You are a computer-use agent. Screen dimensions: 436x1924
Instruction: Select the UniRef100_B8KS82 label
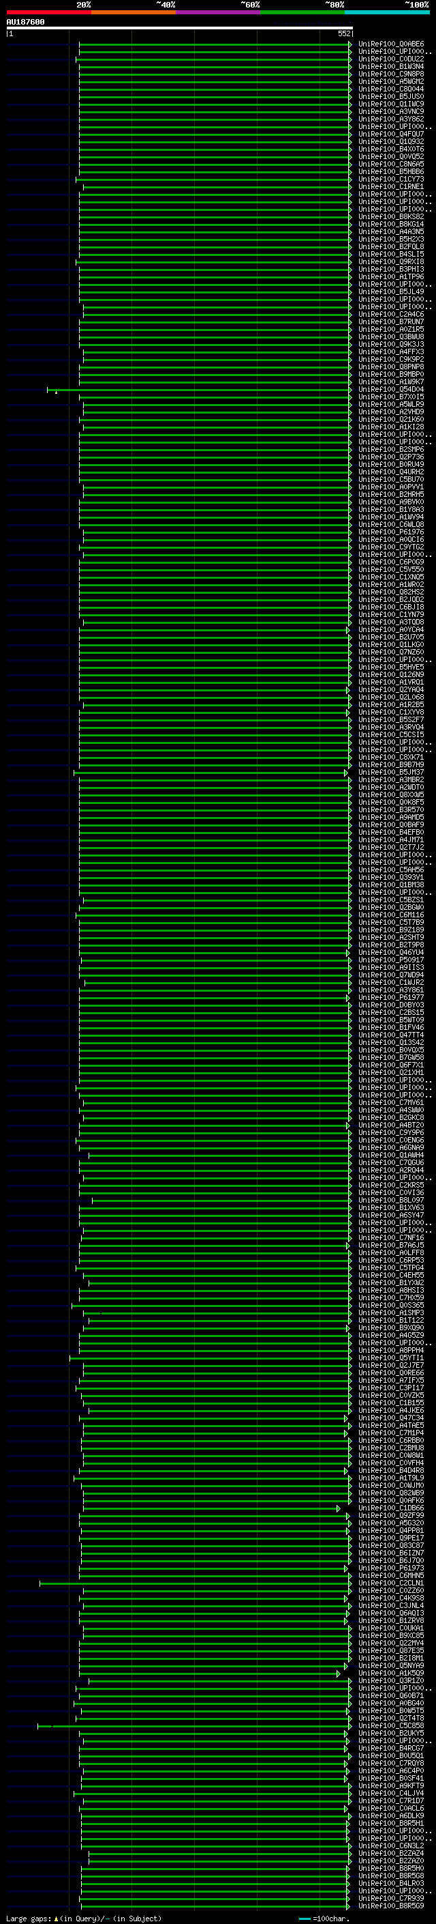click(x=391, y=216)
